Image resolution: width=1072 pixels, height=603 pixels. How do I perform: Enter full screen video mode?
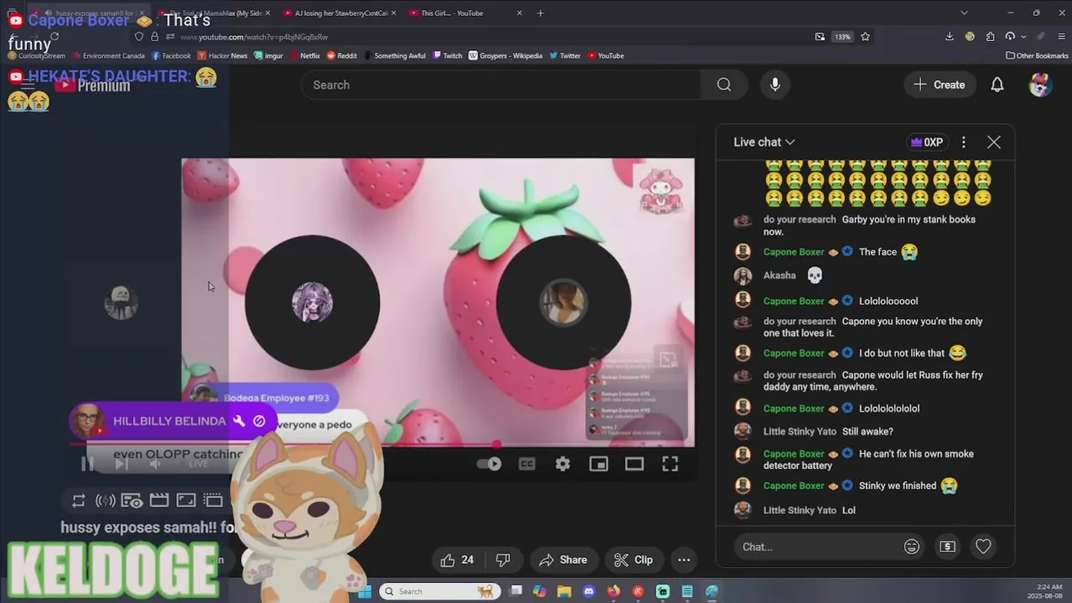[670, 464]
